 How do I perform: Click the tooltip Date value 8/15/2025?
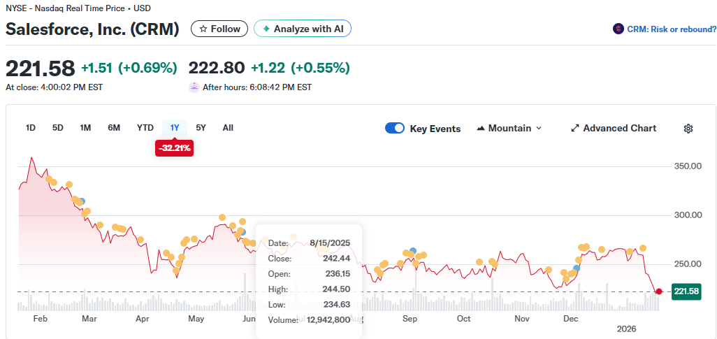(x=330, y=243)
